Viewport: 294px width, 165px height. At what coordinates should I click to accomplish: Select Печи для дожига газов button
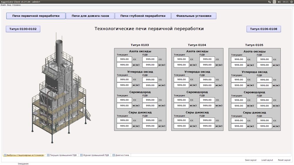90,16
